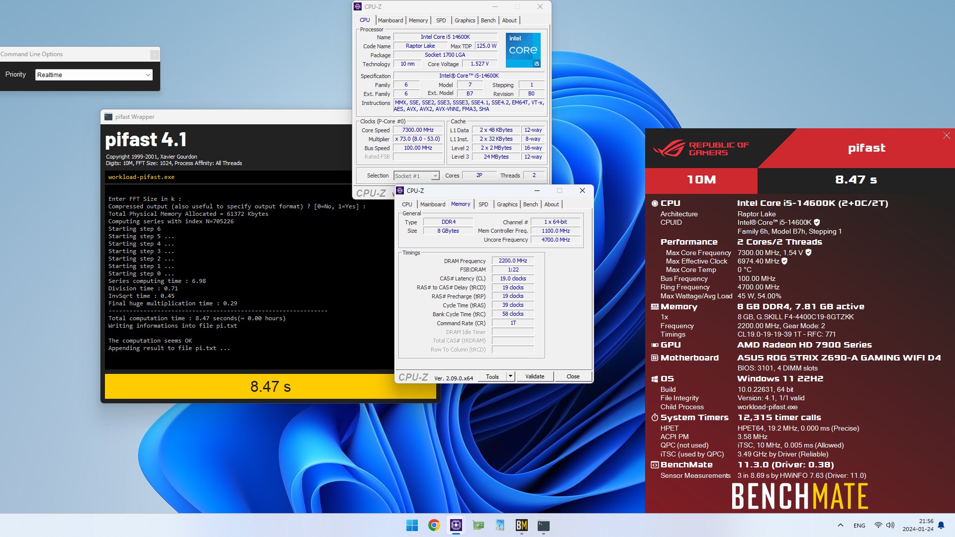Click shield icon beside Max Effective Clock
This screenshot has width=955, height=537.
click(x=784, y=261)
